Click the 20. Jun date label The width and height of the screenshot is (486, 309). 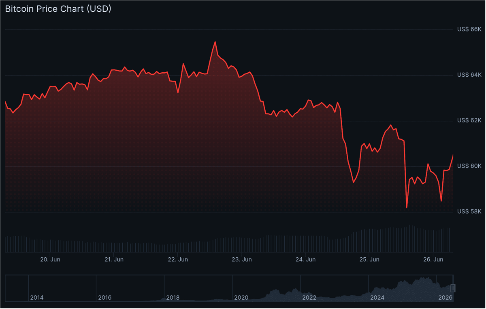pos(50,259)
